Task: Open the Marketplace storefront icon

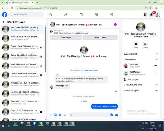Action: [96, 15]
